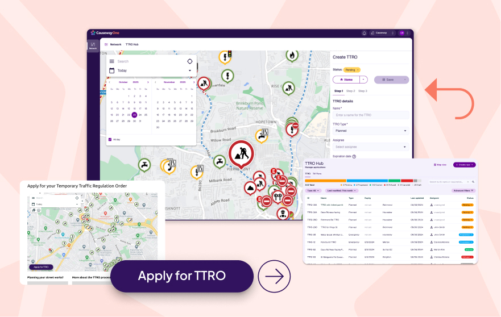Expand the Today date dropdown
Screen dimensions: 501x317
[x=190, y=70]
